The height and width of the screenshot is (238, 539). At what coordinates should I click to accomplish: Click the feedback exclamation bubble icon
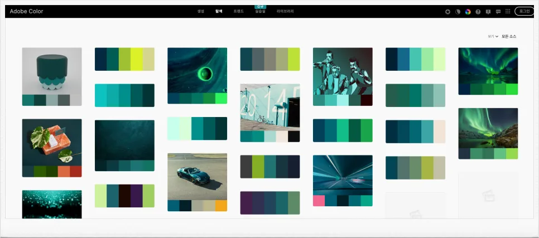(x=488, y=12)
